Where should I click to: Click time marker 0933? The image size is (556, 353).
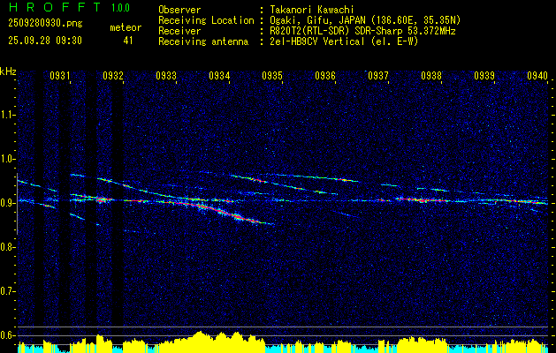[x=166, y=75]
